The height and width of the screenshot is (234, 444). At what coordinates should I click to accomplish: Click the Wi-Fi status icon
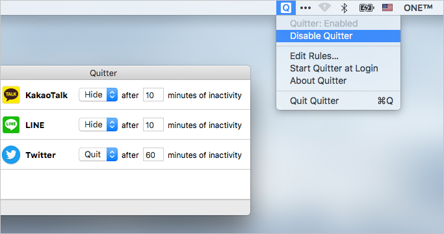[x=324, y=8]
